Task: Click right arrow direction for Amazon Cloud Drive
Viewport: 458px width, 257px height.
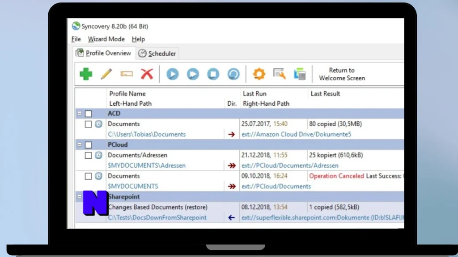Action: coord(231,134)
